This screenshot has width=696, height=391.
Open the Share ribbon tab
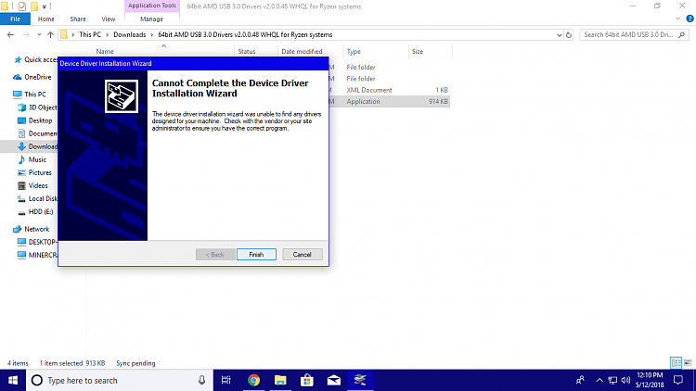point(78,19)
